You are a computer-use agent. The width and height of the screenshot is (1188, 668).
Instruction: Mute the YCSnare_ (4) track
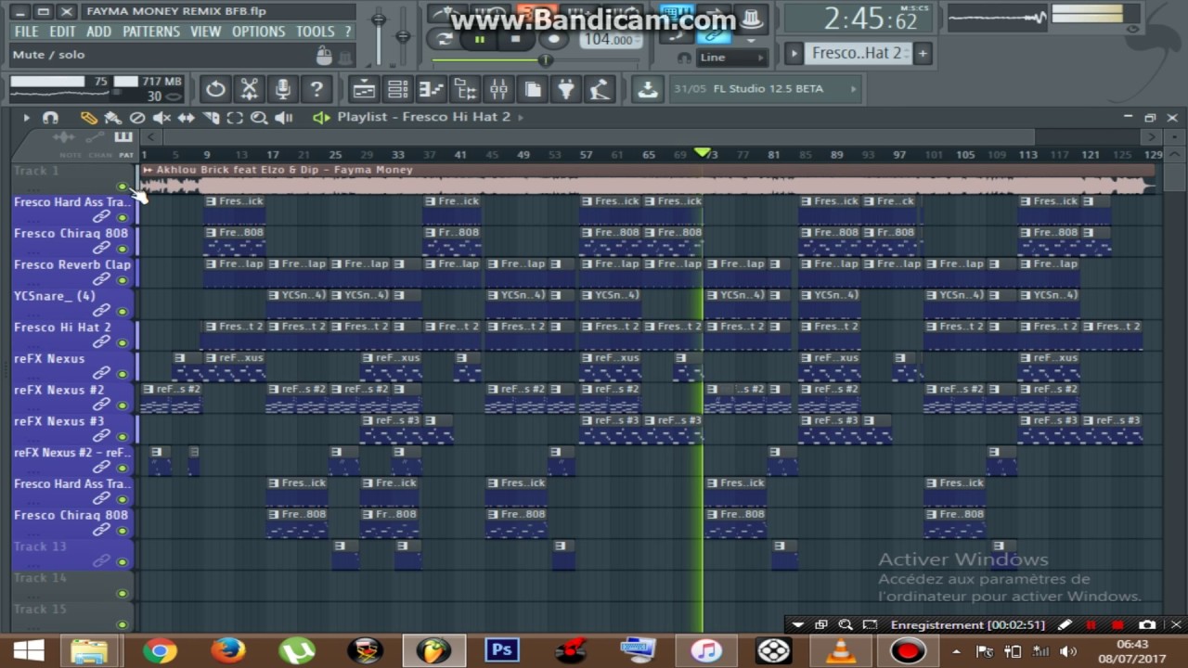click(x=122, y=312)
